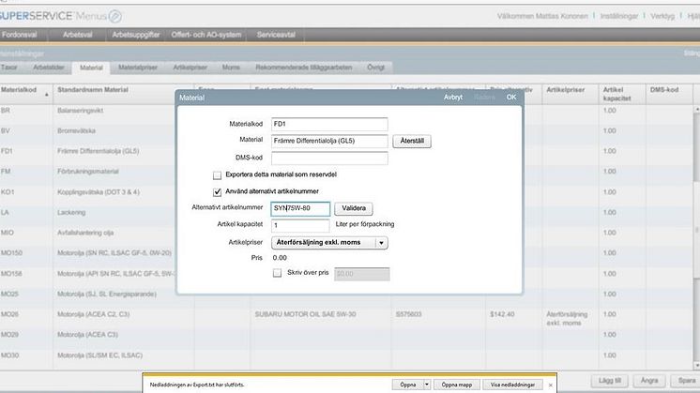This screenshot has width=700, height=393.
Task: Click the Lägg till button
Action: pyautogui.click(x=609, y=381)
